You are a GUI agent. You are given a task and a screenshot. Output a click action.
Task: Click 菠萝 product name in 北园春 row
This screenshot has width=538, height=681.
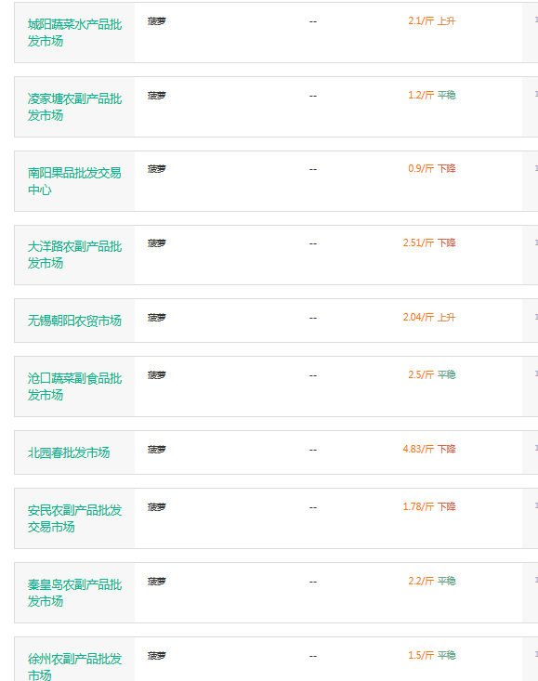157,450
